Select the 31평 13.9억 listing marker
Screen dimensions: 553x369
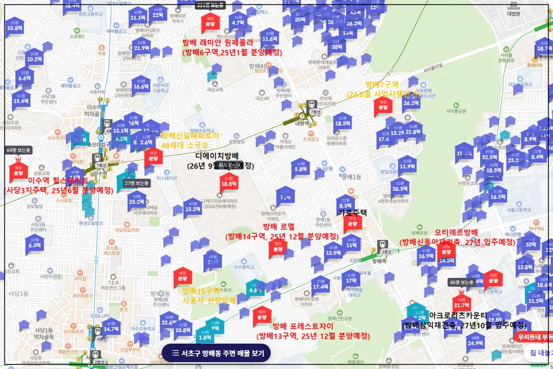333,252
